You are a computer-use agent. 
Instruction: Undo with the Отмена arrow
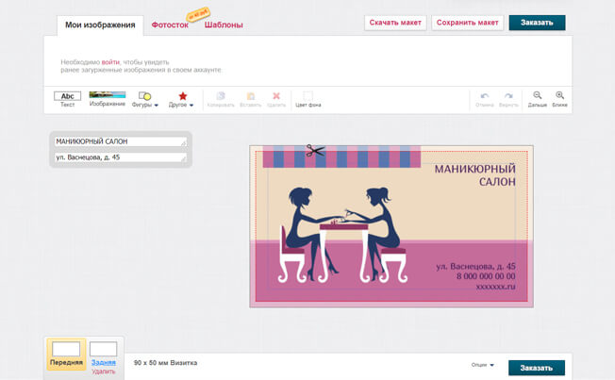(x=485, y=100)
